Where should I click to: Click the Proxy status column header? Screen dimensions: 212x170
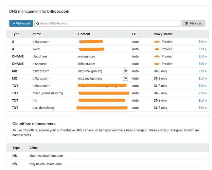tap(163, 34)
